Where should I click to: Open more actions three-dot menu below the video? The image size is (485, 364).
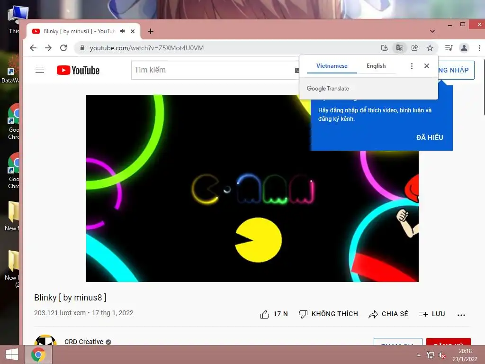pos(461,315)
